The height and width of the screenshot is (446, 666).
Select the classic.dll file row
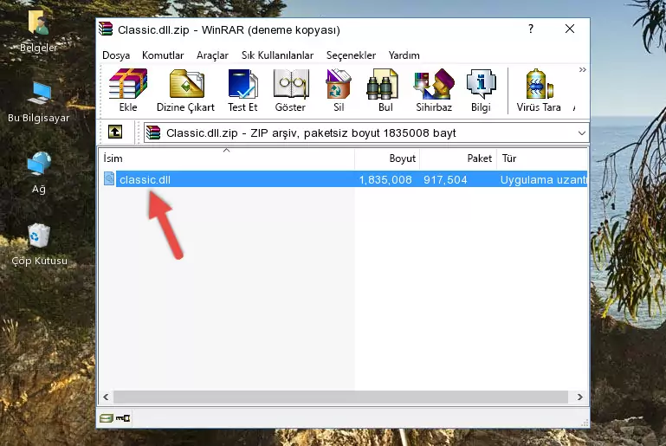(x=344, y=179)
